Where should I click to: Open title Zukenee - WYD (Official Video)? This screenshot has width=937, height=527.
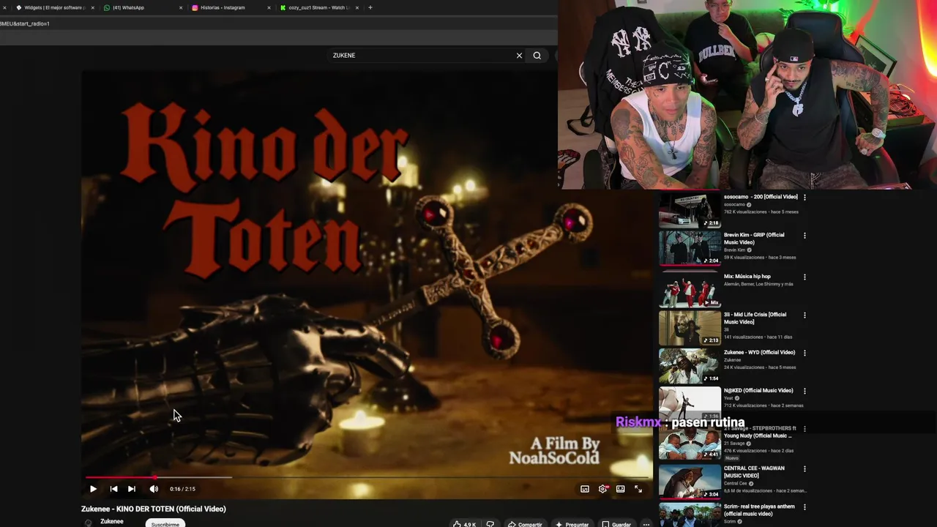pos(759,352)
